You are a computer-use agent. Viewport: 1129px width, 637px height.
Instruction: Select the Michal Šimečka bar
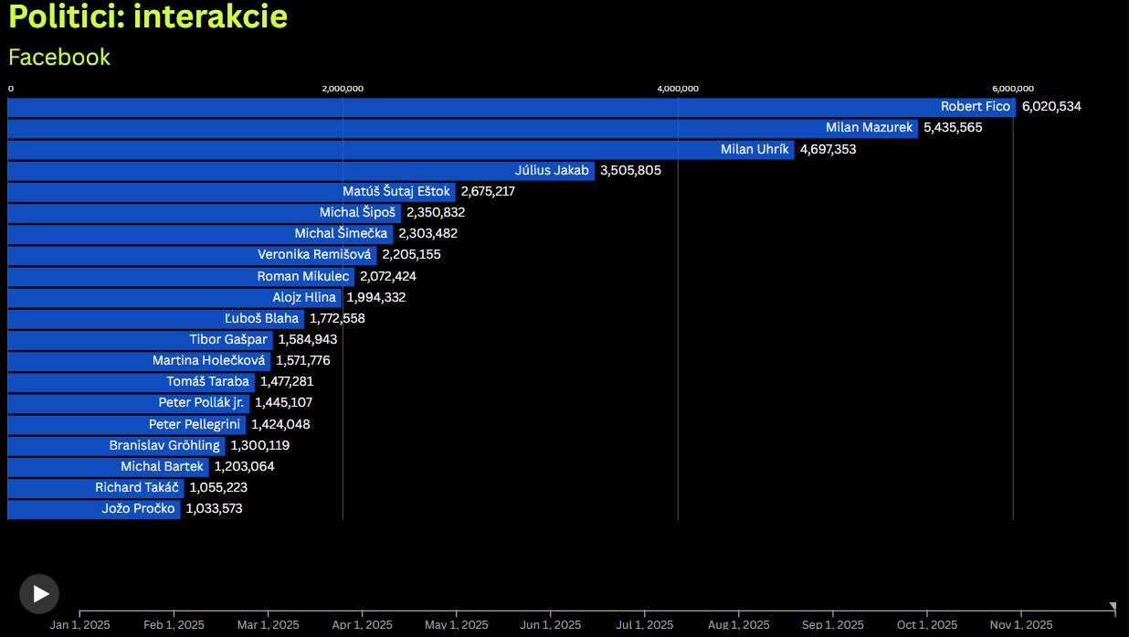tap(199, 233)
